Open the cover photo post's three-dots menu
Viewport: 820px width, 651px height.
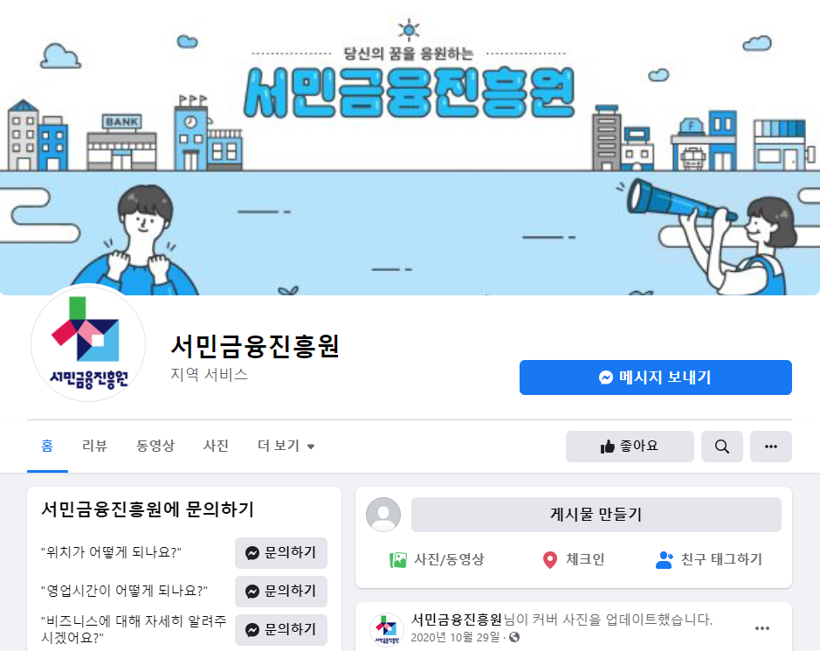tap(762, 628)
